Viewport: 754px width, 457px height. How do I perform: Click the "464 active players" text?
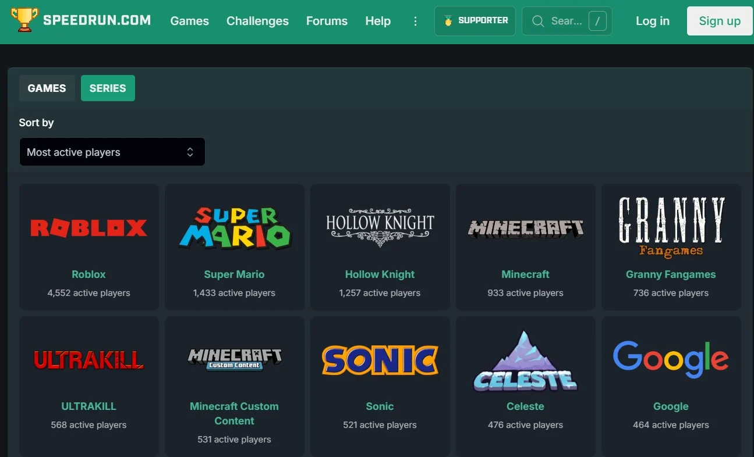point(671,425)
